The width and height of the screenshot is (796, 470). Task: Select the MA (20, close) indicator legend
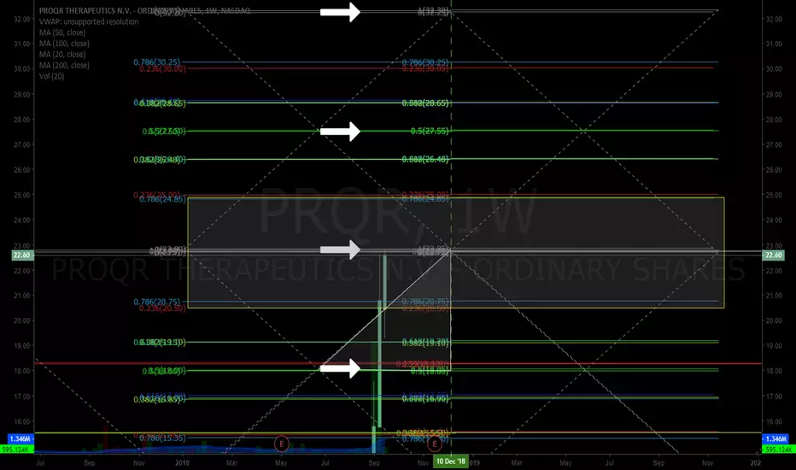(x=62, y=55)
